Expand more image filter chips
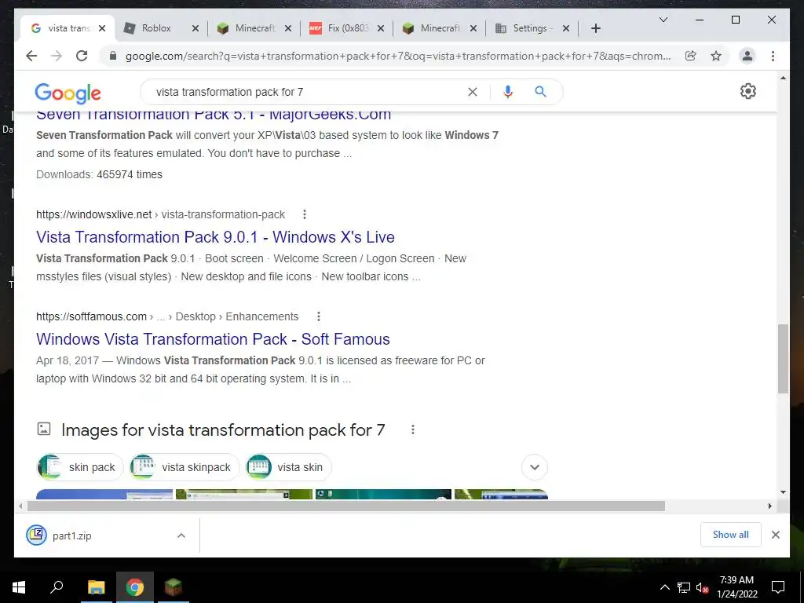 [534, 467]
